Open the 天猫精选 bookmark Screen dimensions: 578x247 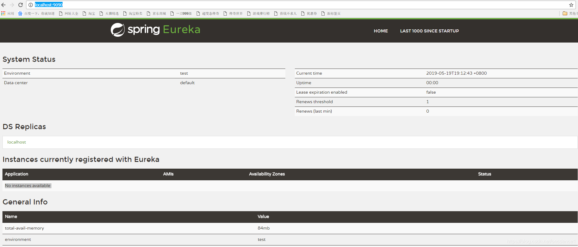coord(109,13)
